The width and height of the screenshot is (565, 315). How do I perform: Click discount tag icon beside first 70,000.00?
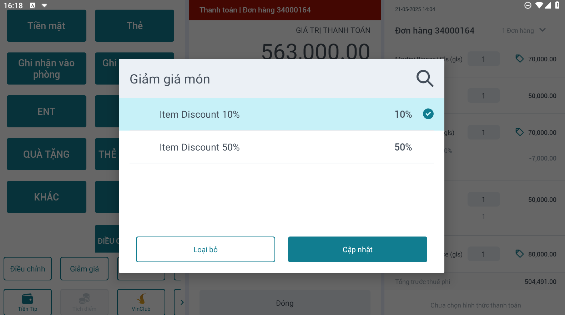pyautogui.click(x=519, y=59)
